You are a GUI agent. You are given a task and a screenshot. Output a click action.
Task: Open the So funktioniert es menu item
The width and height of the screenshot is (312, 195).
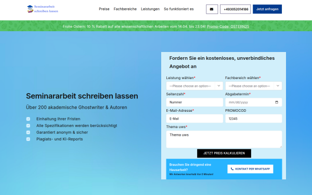tap(179, 9)
